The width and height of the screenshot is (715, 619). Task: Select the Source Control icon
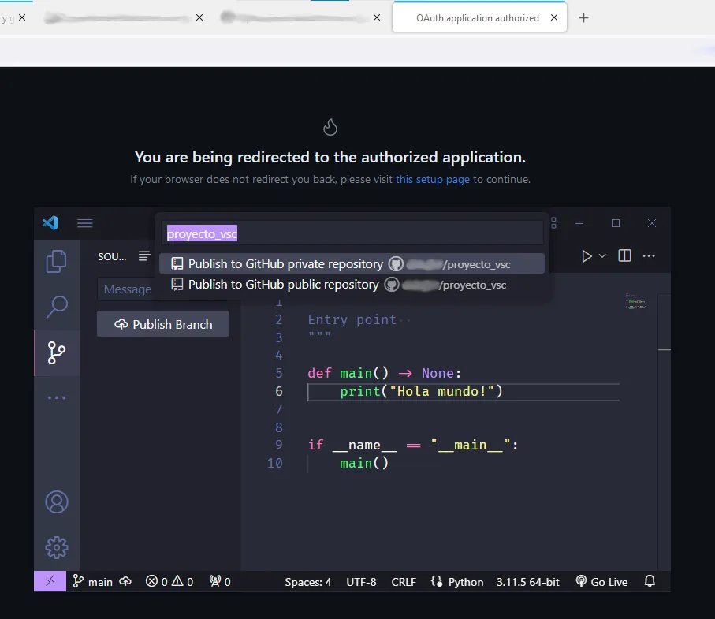click(57, 352)
